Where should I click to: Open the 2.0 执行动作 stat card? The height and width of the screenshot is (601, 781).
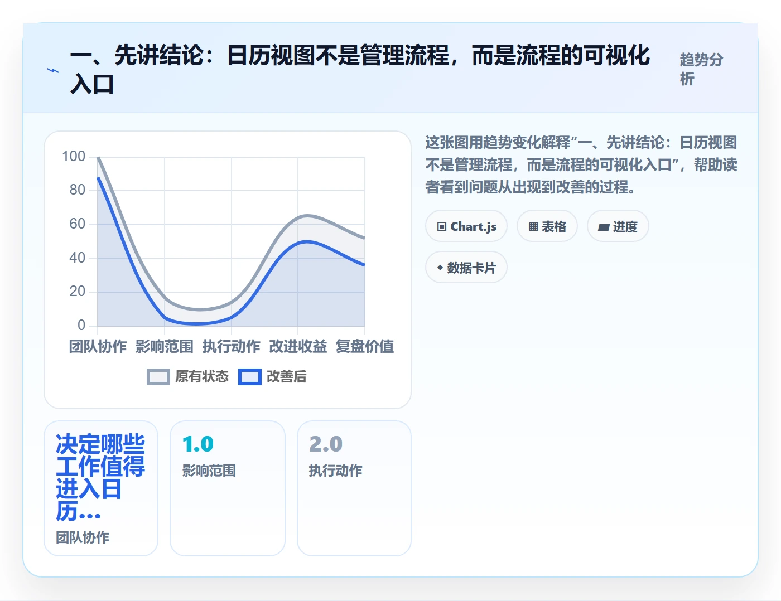354,488
